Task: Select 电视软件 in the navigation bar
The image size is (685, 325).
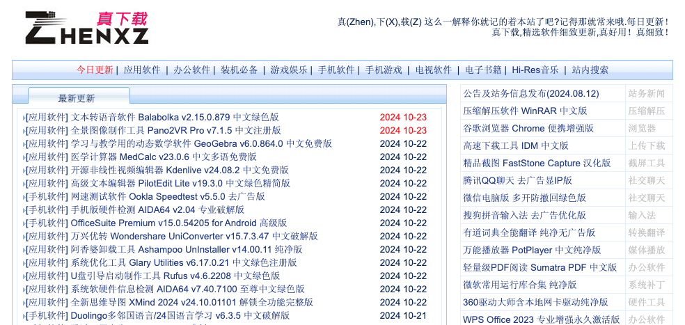Action: click(434, 70)
